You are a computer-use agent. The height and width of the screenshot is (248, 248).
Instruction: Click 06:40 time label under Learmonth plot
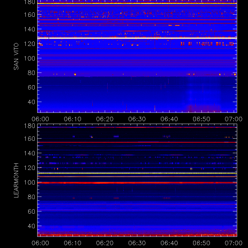(x=169, y=243)
